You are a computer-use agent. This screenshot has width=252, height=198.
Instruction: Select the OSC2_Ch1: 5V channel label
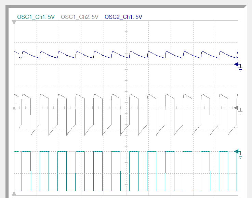pyautogui.click(x=123, y=17)
